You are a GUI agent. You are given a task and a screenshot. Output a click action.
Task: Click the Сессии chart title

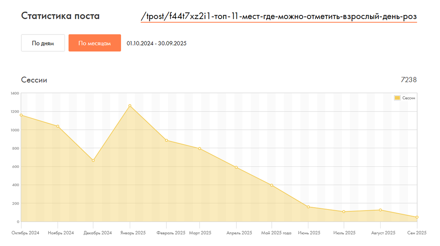(34, 80)
